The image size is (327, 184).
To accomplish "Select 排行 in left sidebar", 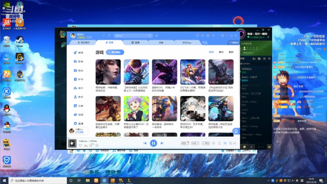I will coord(79,88).
